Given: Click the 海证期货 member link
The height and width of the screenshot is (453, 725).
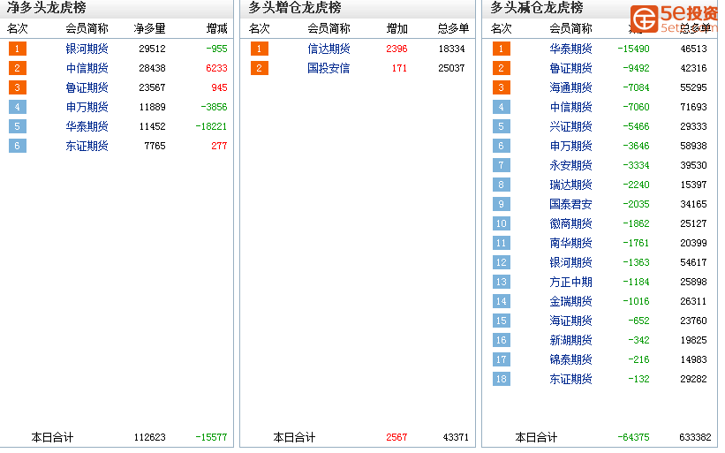Looking at the screenshot, I should click(570, 321).
